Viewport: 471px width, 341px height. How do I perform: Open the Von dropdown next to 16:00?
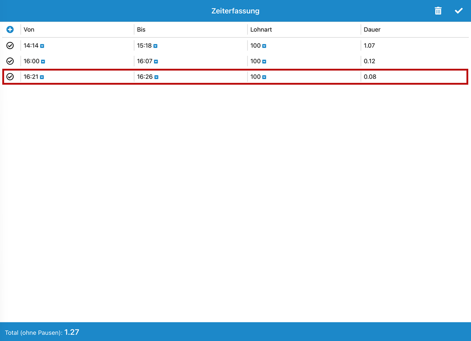pos(43,61)
